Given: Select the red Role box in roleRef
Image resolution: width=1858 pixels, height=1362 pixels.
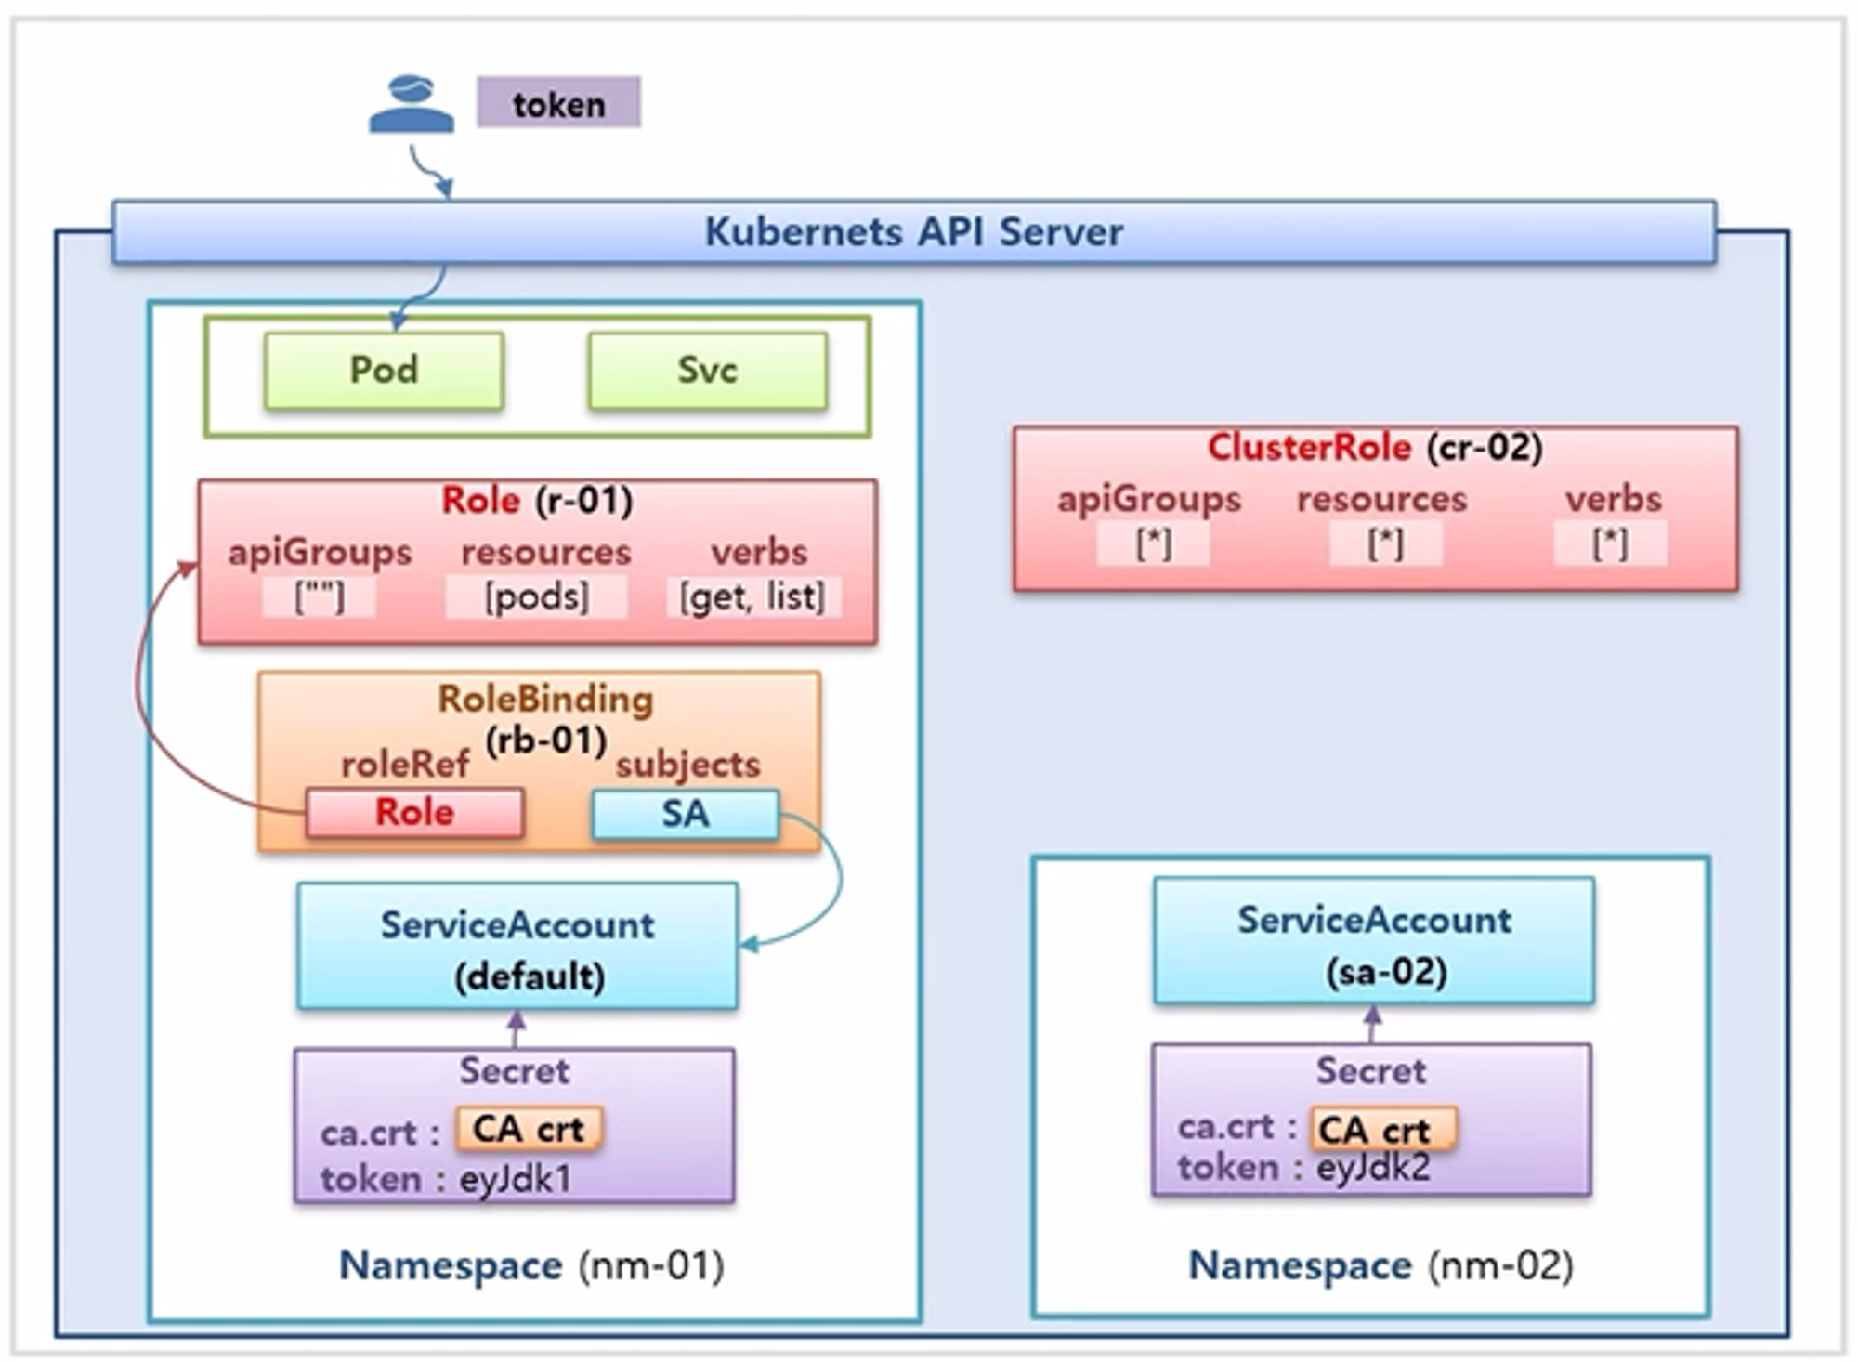Looking at the screenshot, I should point(414,813).
